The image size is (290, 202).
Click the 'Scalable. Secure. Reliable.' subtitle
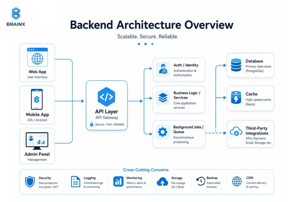tap(148, 36)
